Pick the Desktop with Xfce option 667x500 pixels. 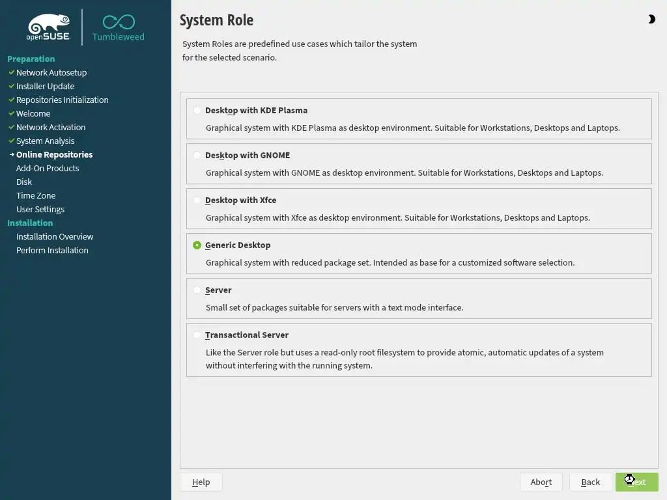[x=197, y=201]
